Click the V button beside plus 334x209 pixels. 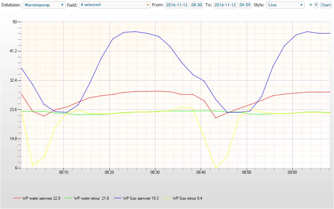316,5
